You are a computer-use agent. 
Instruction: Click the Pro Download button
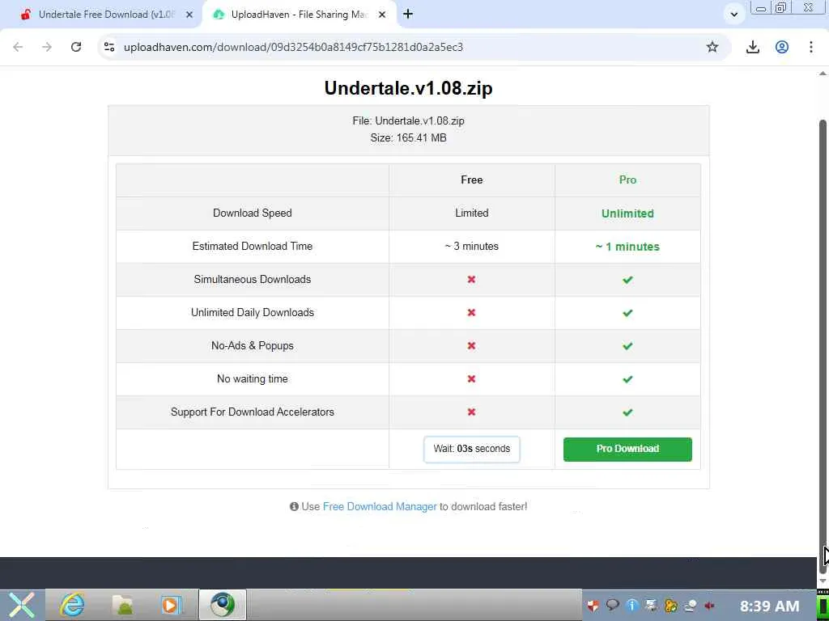pyautogui.click(x=627, y=449)
